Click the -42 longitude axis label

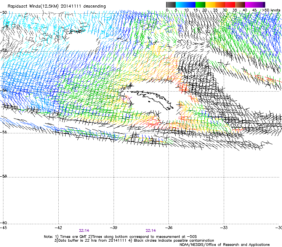point(58,228)
